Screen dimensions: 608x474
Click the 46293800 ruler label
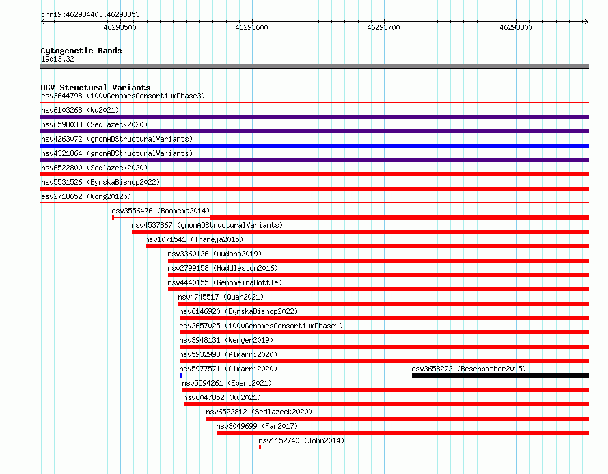pyautogui.click(x=516, y=27)
